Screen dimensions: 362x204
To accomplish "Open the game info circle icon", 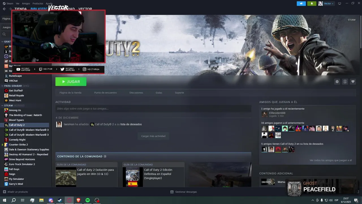I will click(345, 82).
